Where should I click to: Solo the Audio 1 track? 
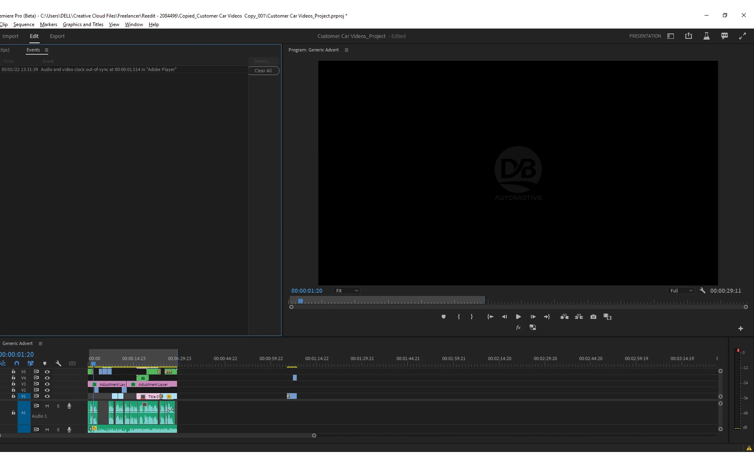coord(58,406)
